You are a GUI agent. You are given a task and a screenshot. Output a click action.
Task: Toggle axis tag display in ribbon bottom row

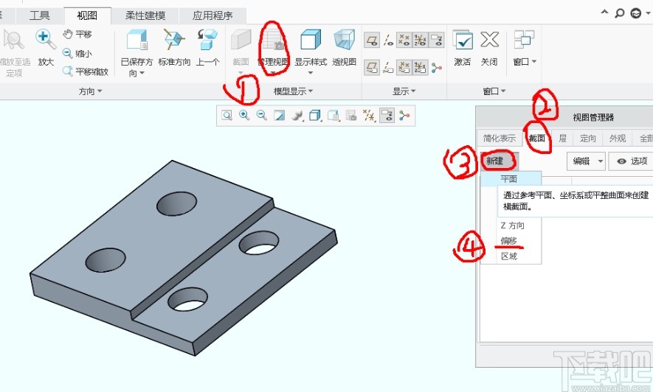click(388, 67)
